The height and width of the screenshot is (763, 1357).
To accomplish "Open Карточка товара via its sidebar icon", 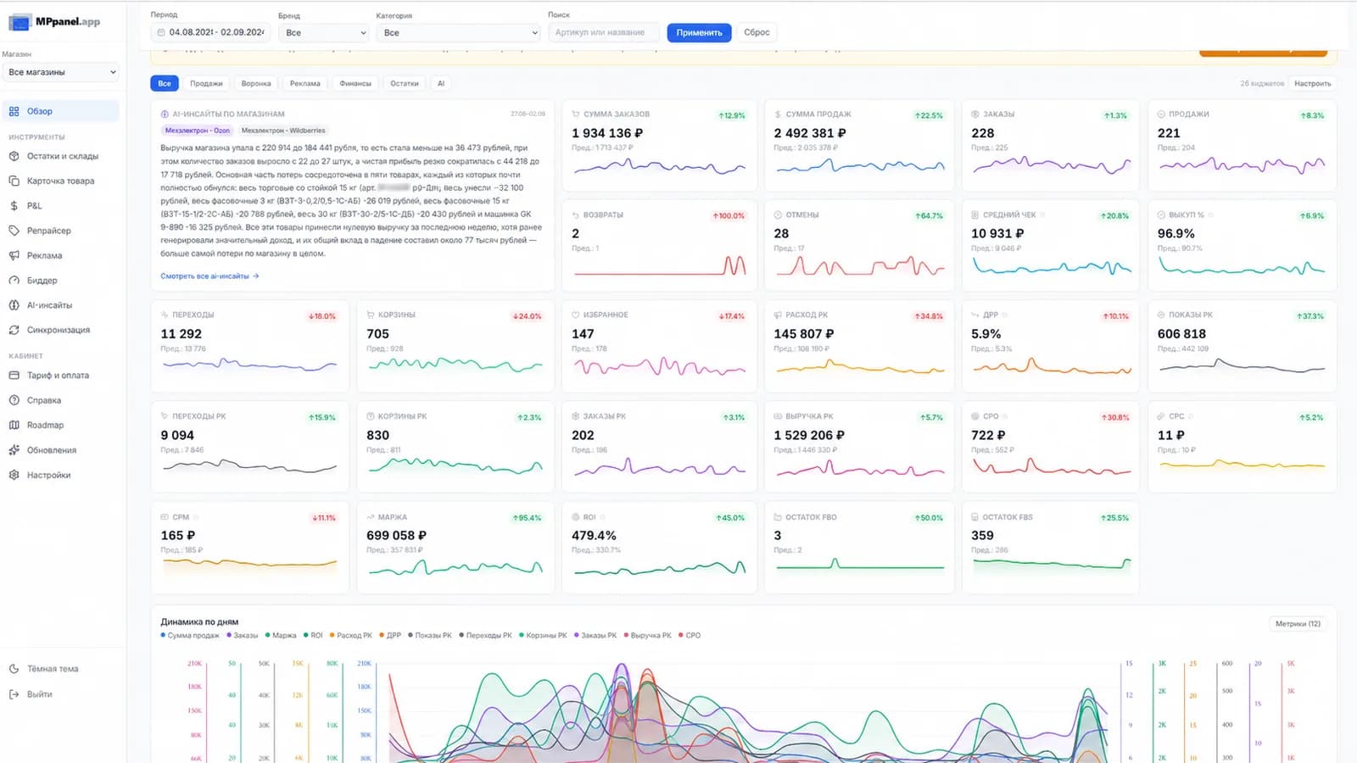I will [14, 181].
